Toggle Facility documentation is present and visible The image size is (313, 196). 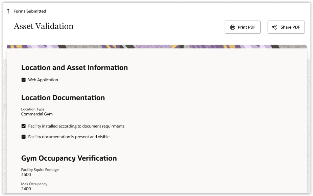click(x=24, y=137)
